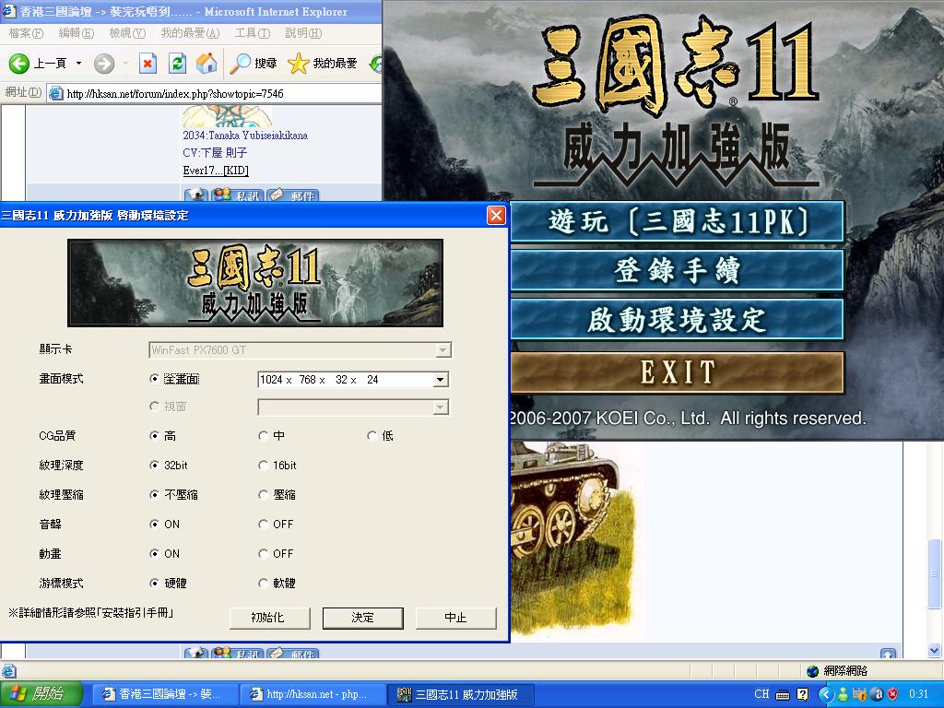Click the round 'a' icon in system tray

878,694
